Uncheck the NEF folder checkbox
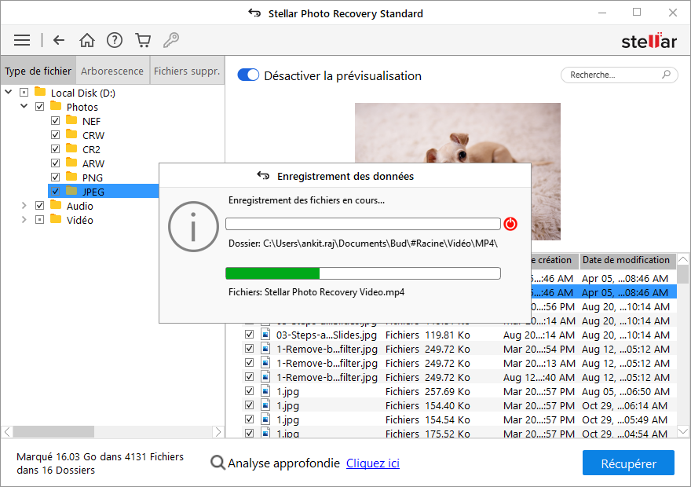The image size is (691, 487). click(x=55, y=121)
